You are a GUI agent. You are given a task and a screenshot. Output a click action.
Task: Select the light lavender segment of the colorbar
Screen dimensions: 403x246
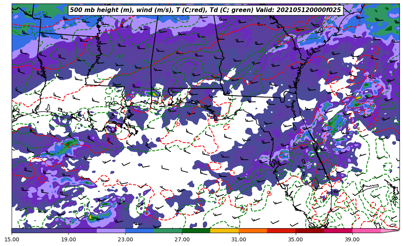[111, 230]
